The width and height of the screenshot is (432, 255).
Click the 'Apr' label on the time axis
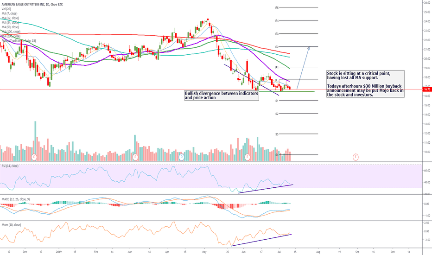(x=167, y=252)
